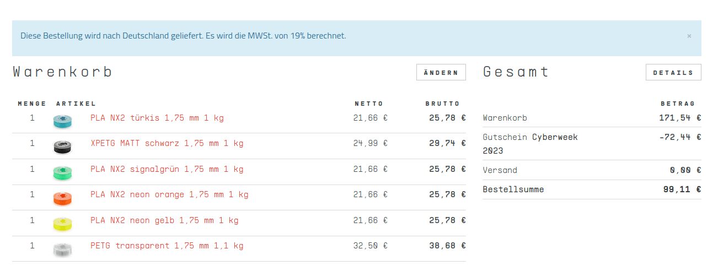718x271 pixels.
Task: Click the signal green spool image
Action: 62,172
